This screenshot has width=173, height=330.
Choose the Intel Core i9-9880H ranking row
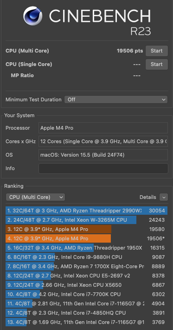[86, 257]
